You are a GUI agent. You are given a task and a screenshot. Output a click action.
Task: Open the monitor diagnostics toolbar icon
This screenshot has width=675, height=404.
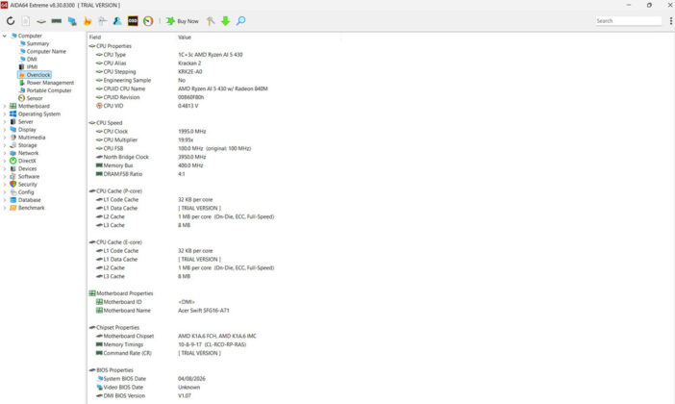coord(72,20)
